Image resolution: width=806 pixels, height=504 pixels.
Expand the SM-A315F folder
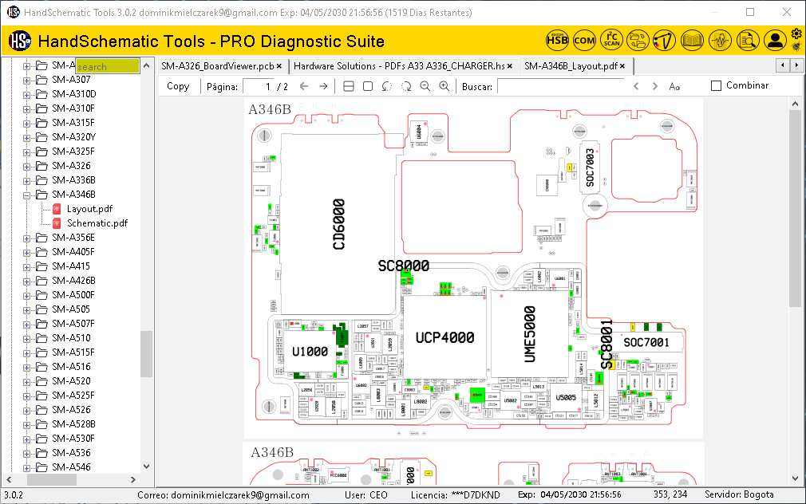tap(26, 124)
